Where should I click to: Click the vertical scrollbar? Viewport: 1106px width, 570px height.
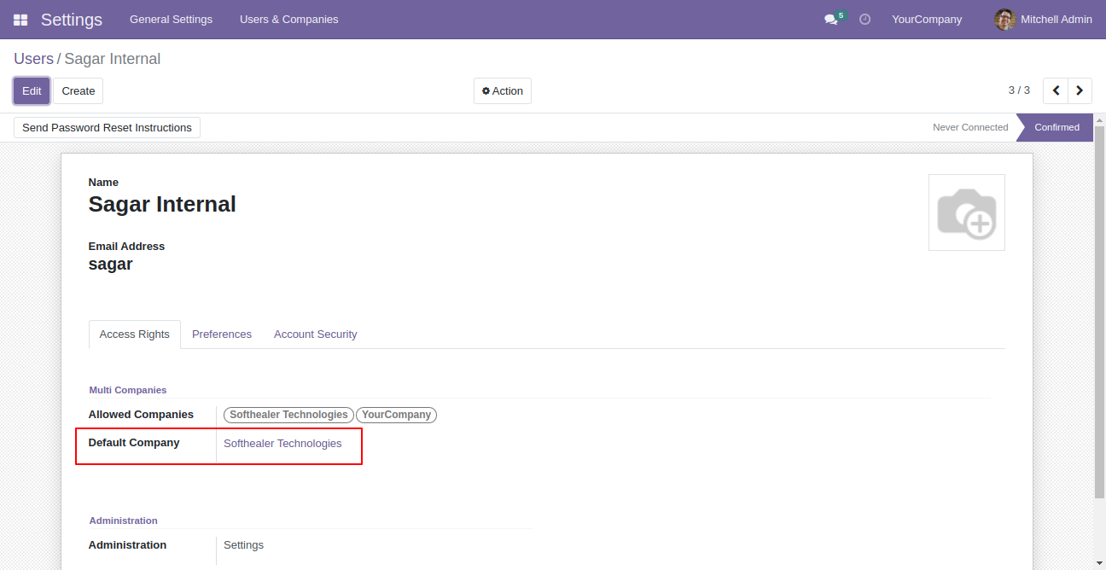[x=1099, y=312]
